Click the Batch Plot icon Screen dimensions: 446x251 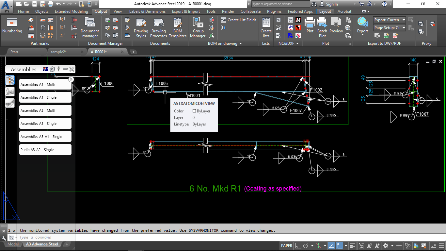pyautogui.click(x=322, y=26)
